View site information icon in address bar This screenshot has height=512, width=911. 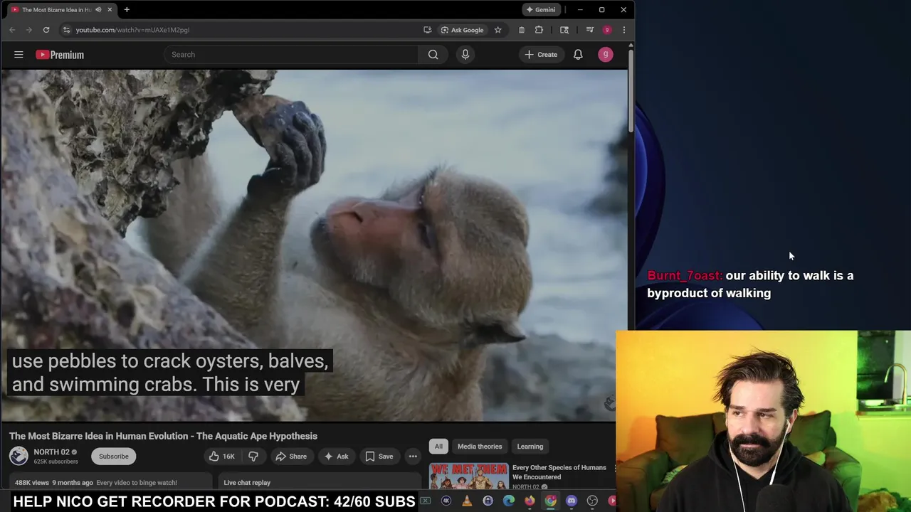(x=66, y=30)
